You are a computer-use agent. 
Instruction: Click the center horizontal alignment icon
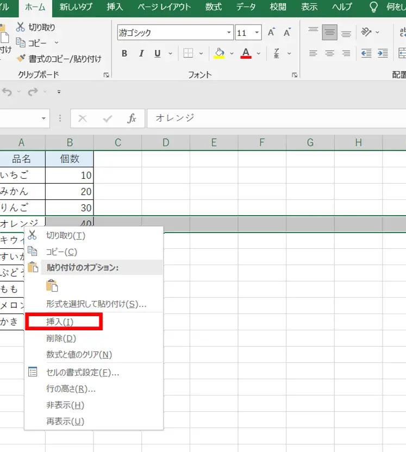329,53
